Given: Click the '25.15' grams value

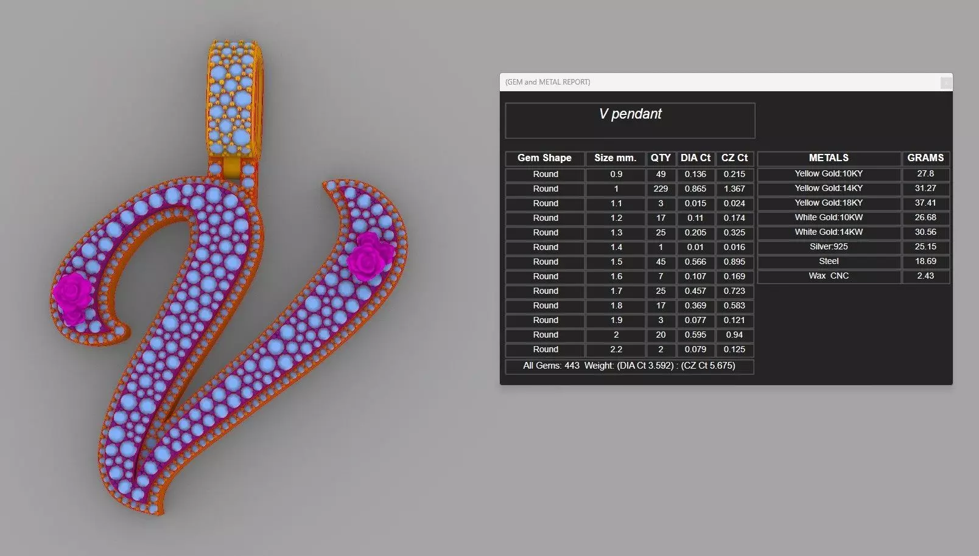Looking at the screenshot, I should [926, 247].
